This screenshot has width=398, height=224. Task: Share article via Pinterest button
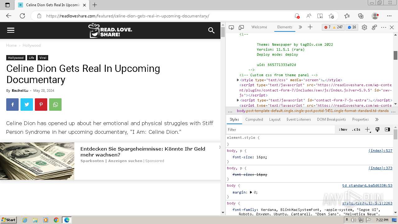(x=41, y=105)
